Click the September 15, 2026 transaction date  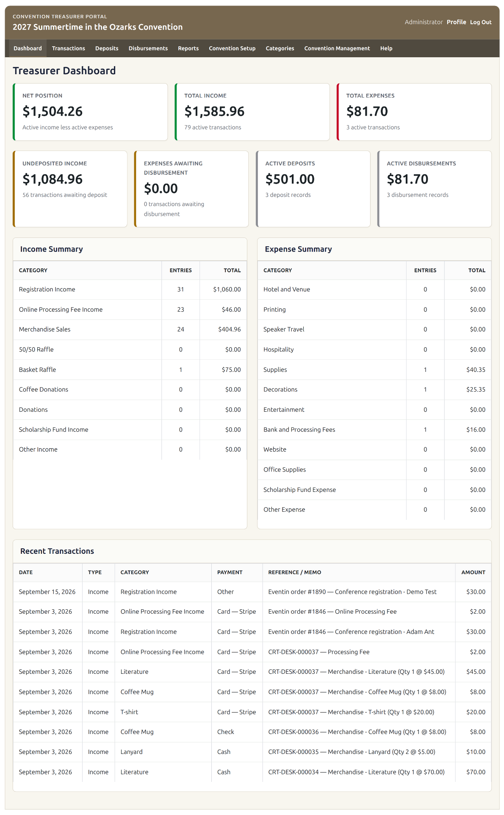pyautogui.click(x=47, y=592)
